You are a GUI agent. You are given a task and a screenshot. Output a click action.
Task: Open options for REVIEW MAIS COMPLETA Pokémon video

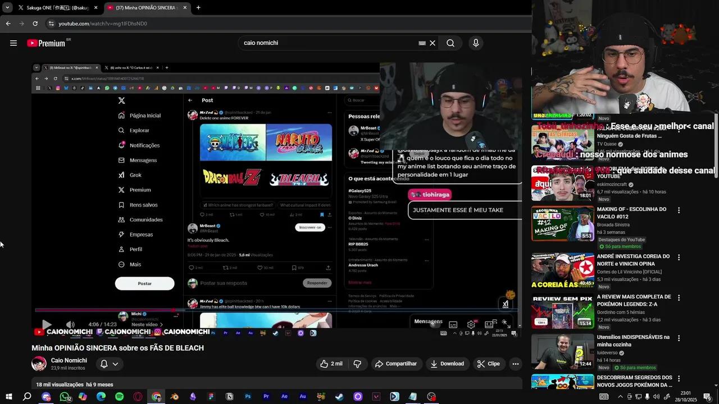click(679, 298)
